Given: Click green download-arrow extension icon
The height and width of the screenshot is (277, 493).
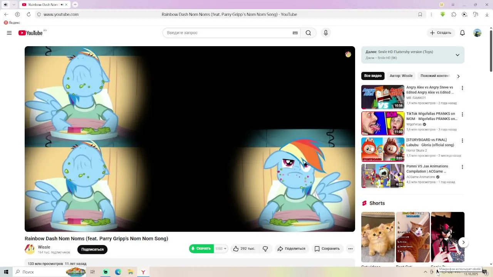Looking at the screenshot, I should pos(443,14).
